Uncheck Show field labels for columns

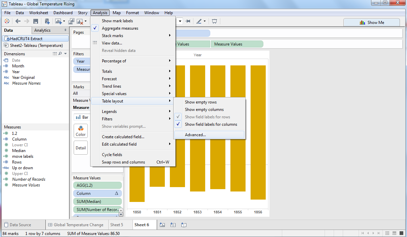211,124
